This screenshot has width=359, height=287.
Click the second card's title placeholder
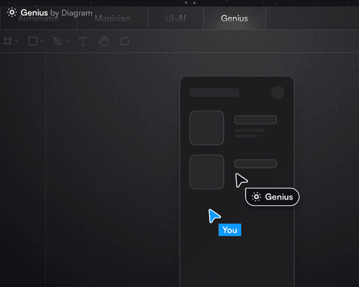pos(256,164)
